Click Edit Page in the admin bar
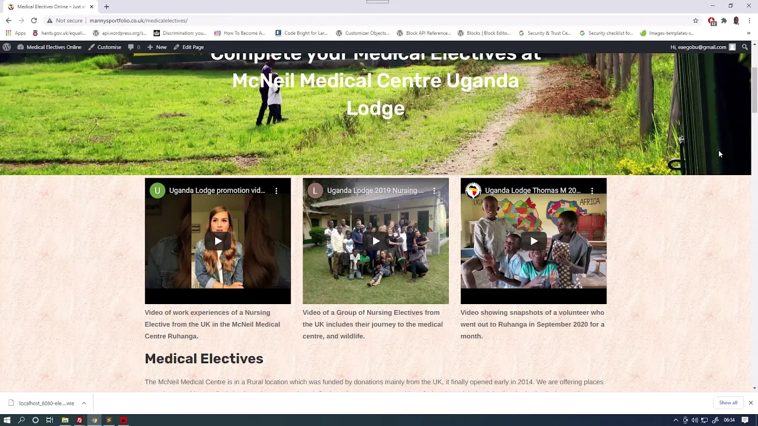This screenshot has height=426, width=758. point(188,47)
